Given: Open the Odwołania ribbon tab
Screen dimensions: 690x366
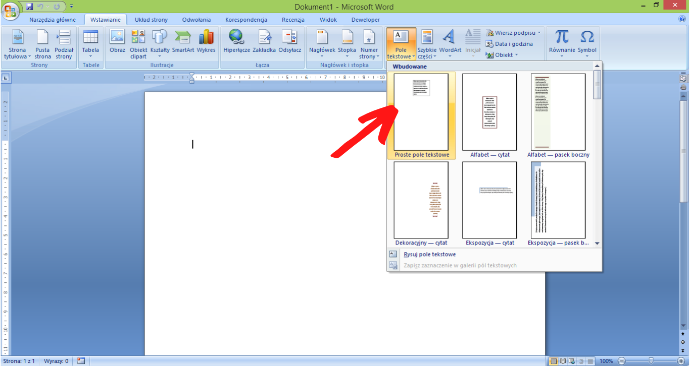Looking at the screenshot, I should 195,20.
